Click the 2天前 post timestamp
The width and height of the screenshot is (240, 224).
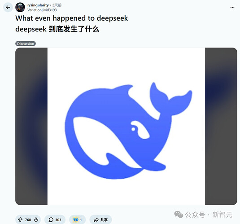57,5
